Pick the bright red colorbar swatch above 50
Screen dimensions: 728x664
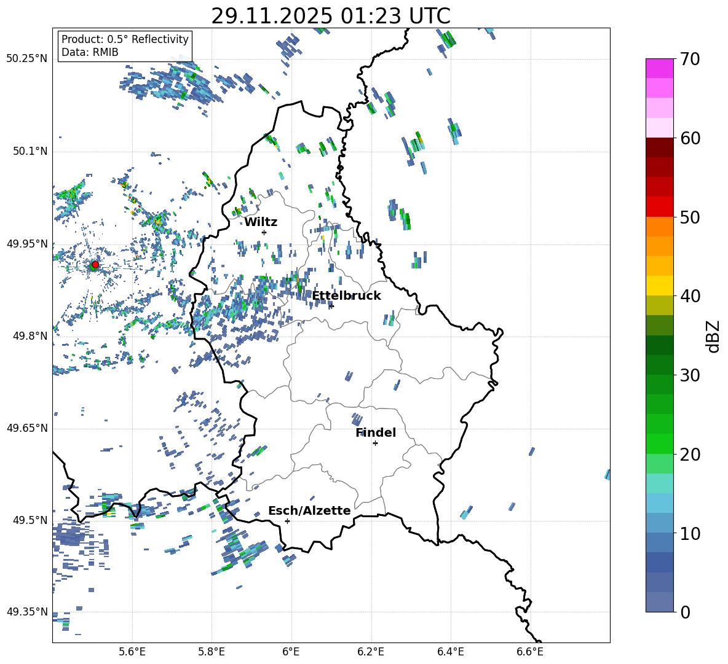coord(660,206)
